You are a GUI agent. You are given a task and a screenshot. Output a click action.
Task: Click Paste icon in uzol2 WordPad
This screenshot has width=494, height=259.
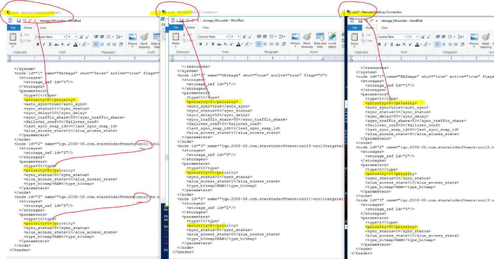[176, 36]
